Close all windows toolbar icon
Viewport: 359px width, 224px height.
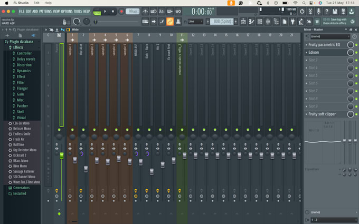click(309, 22)
